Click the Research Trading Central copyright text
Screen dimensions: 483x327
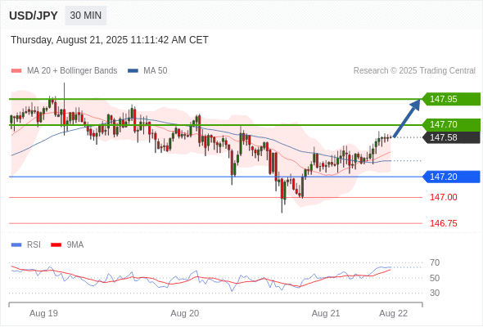(414, 71)
